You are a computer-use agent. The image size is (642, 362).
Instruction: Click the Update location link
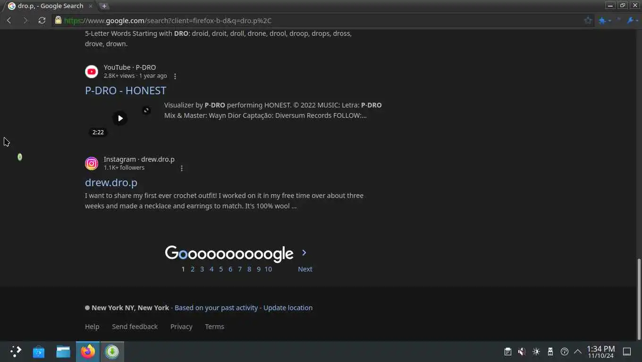click(288, 308)
